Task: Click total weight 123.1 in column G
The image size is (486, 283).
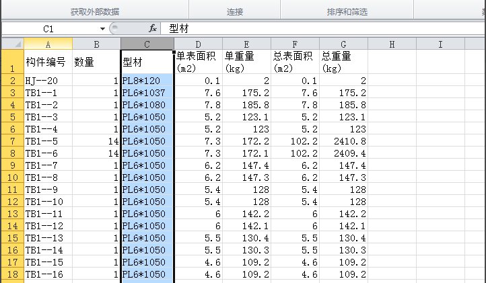Action: click(343, 117)
